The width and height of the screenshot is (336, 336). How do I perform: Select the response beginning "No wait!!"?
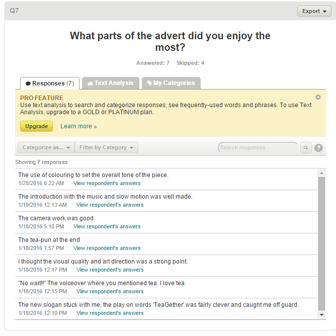click(102, 283)
